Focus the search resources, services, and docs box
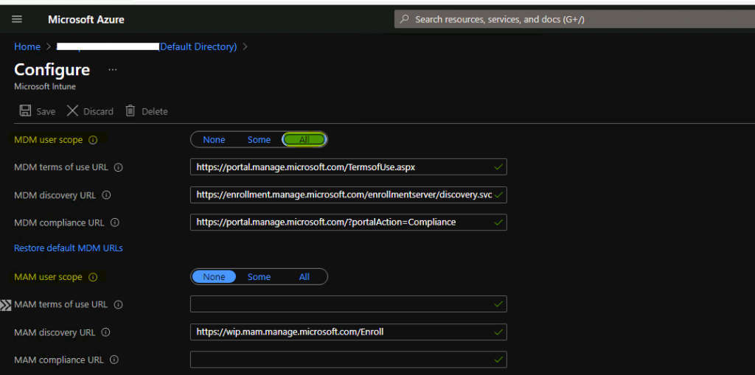Screen dimensions: 755x375 coord(574,19)
